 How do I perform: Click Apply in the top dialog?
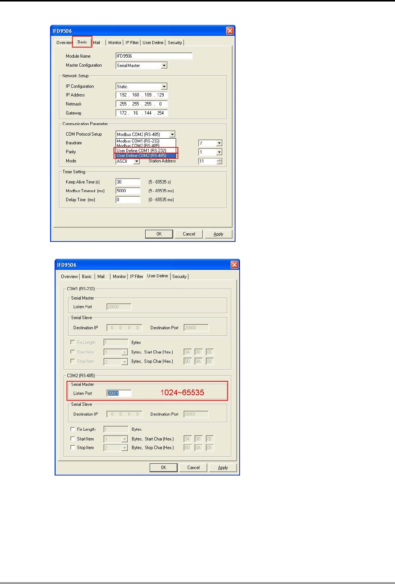[219, 234]
